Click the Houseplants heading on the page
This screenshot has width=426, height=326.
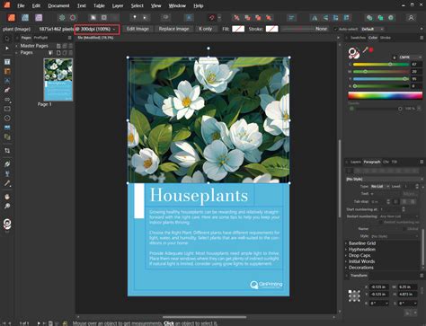click(199, 195)
